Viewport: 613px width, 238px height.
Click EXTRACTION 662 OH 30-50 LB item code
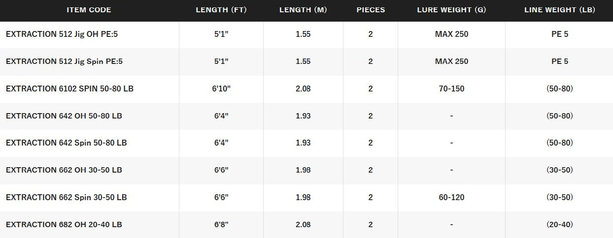pyautogui.click(x=64, y=170)
